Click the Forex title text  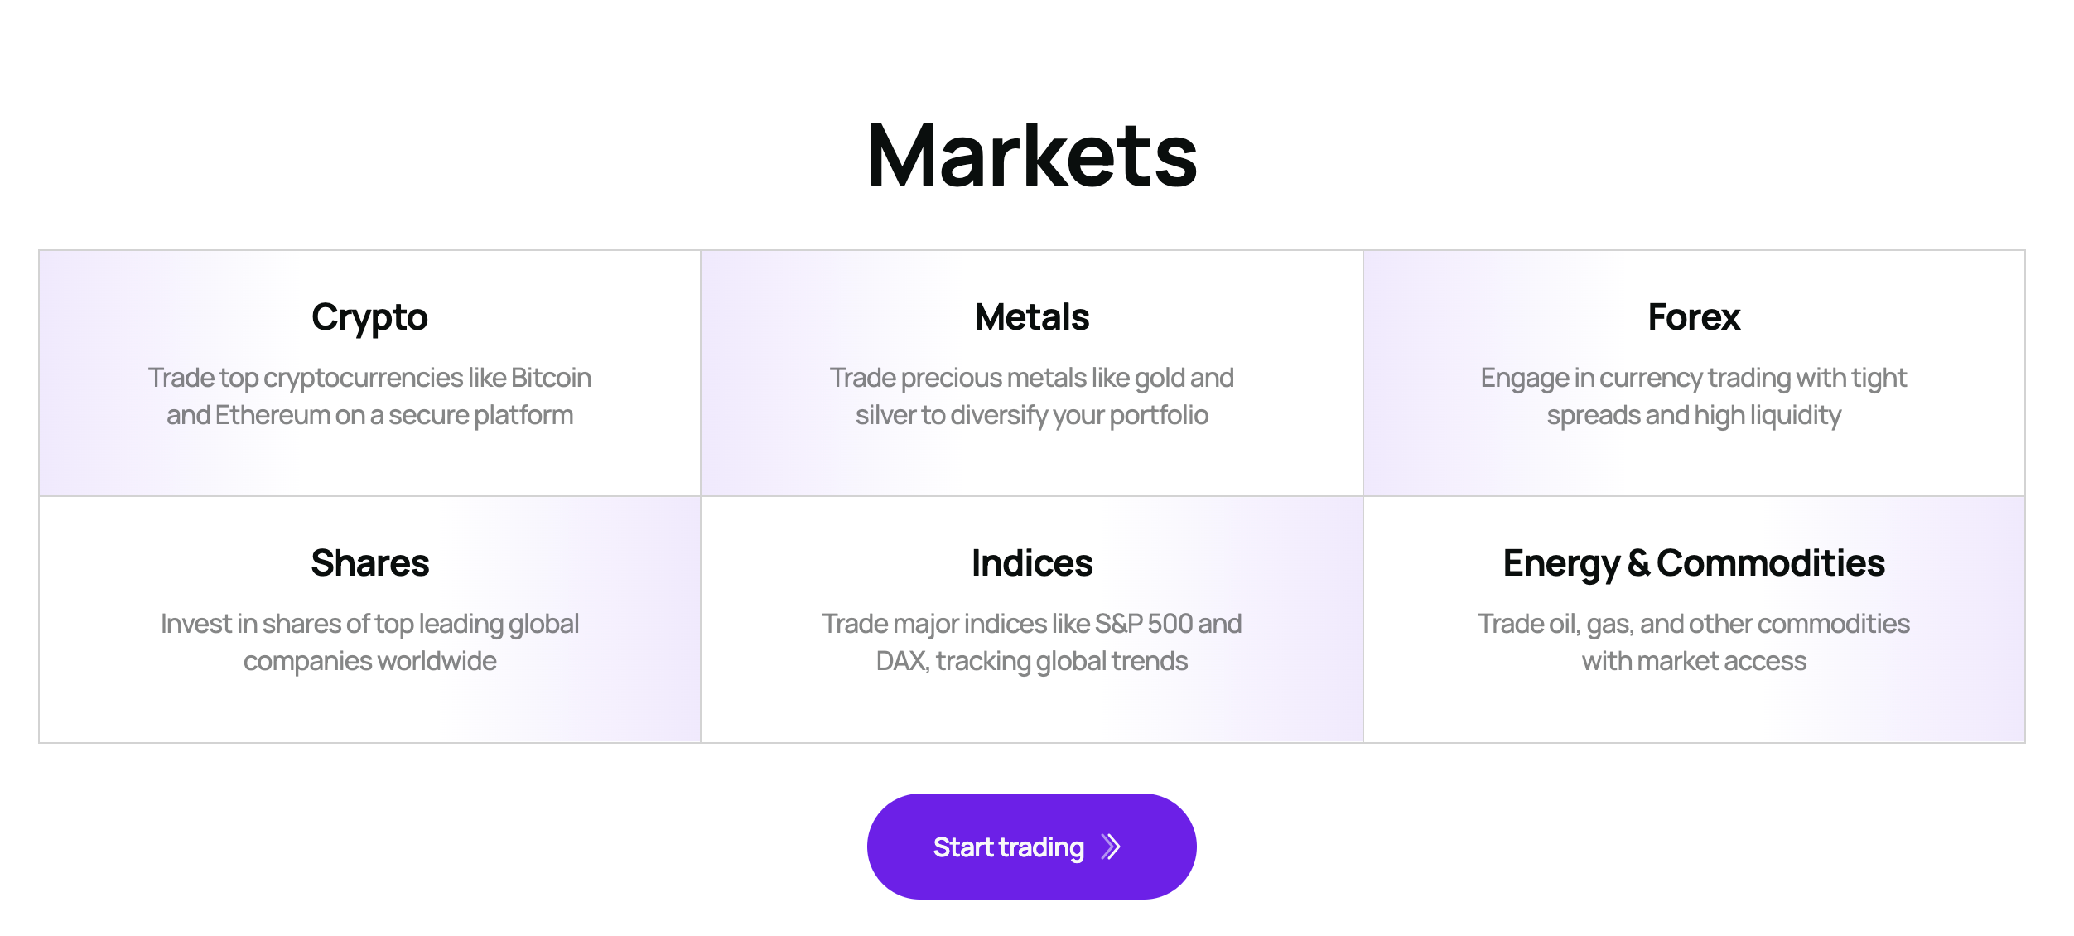tap(1694, 316)
